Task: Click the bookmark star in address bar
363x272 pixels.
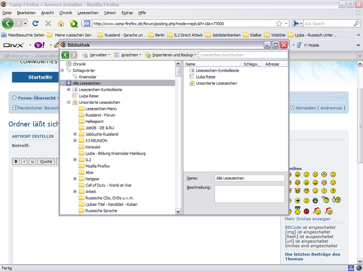Action: pos(279,23)
